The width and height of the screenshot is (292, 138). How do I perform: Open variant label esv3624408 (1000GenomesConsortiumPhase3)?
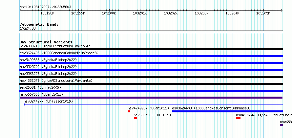(x=211, y=108)
